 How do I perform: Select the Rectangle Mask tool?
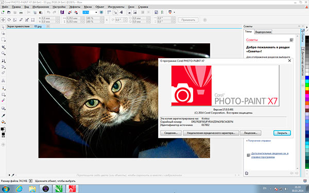pyautogui.click(x=3, y=40)
